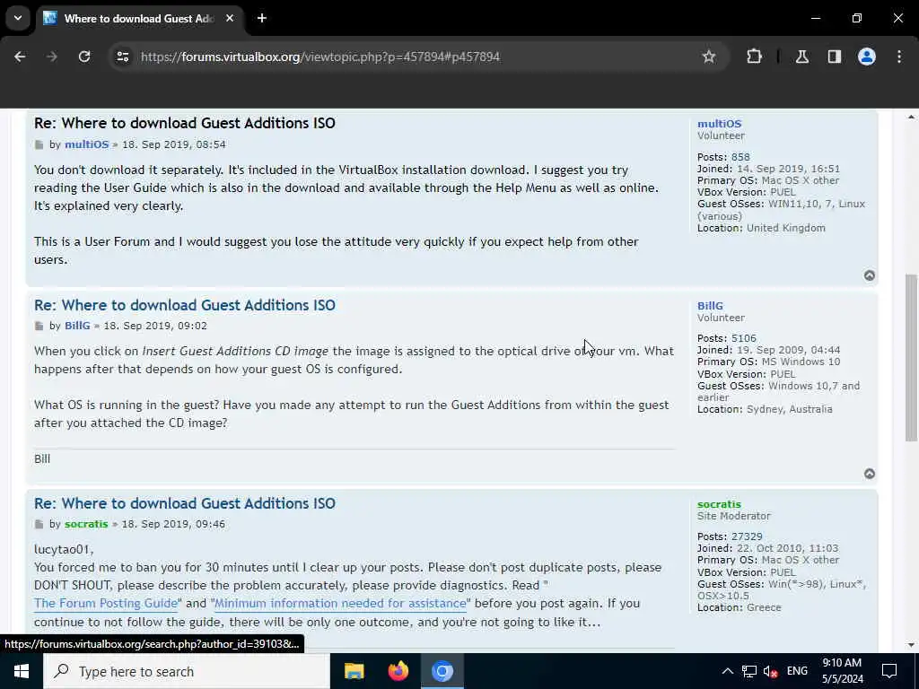The height and width of the screenshot is (689, 919).
Task: Open 'Minimum information needed for assistance' link
Action: (340, 603)
